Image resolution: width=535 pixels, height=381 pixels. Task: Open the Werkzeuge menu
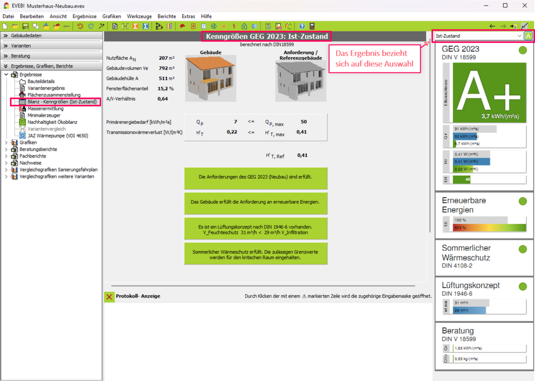coord(139,16)
